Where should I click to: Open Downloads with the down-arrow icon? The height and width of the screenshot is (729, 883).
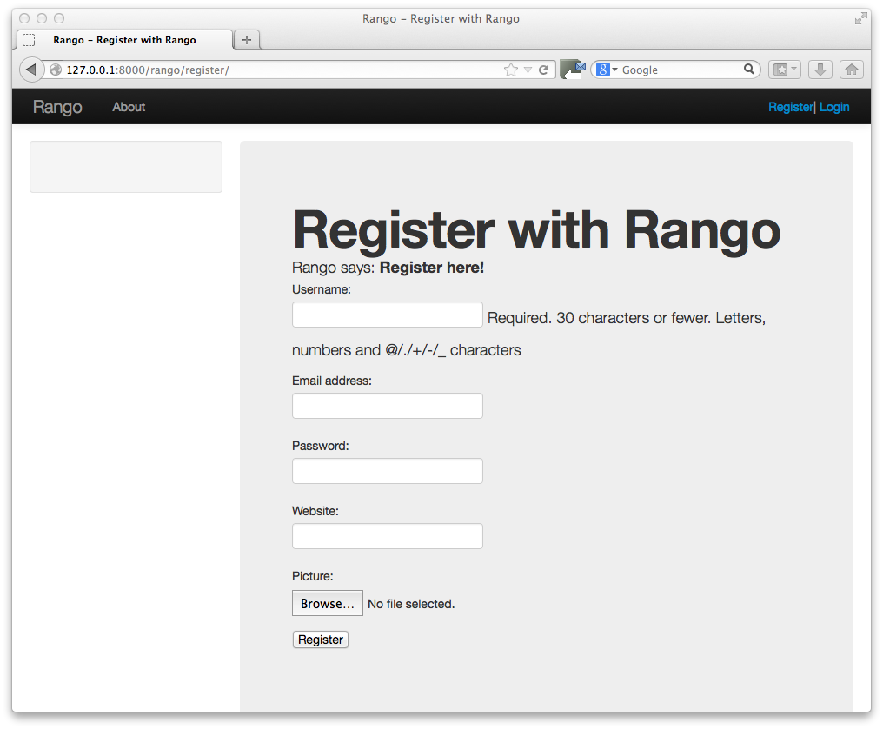(820, 69)
